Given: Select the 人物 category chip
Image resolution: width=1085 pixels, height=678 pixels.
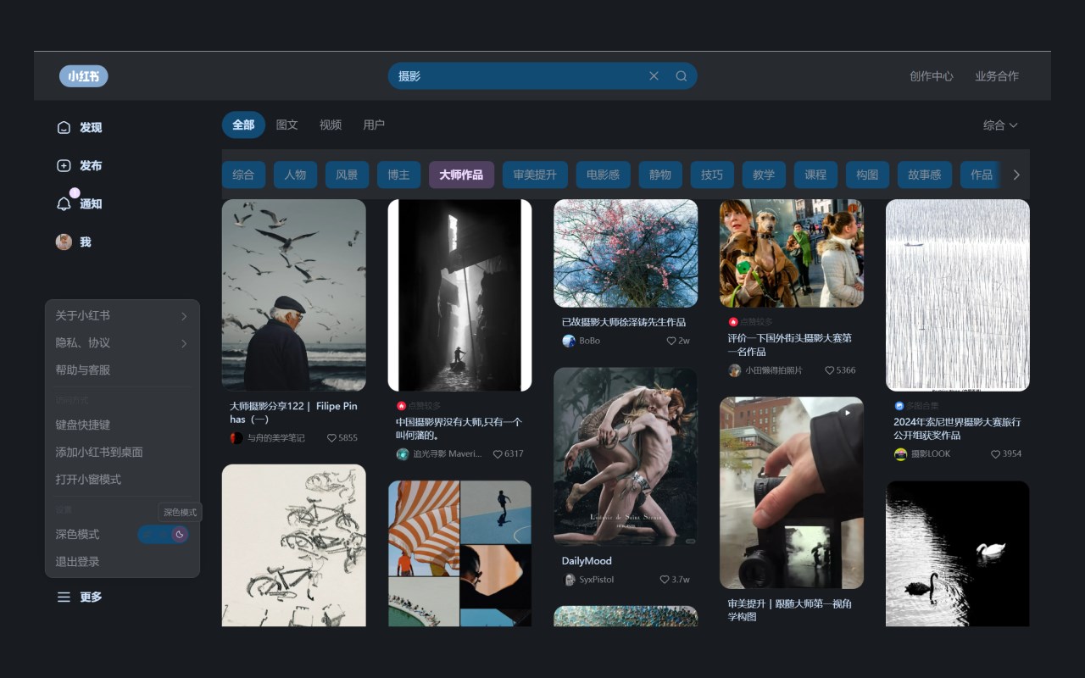Looking at the screenshot, I should point(295,175).
